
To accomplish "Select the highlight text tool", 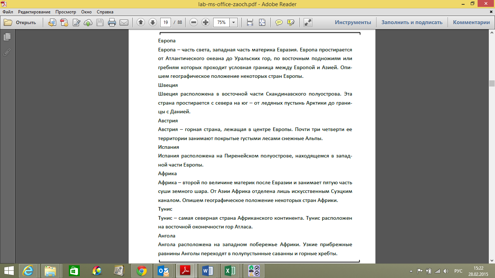I will pos(291,22).
